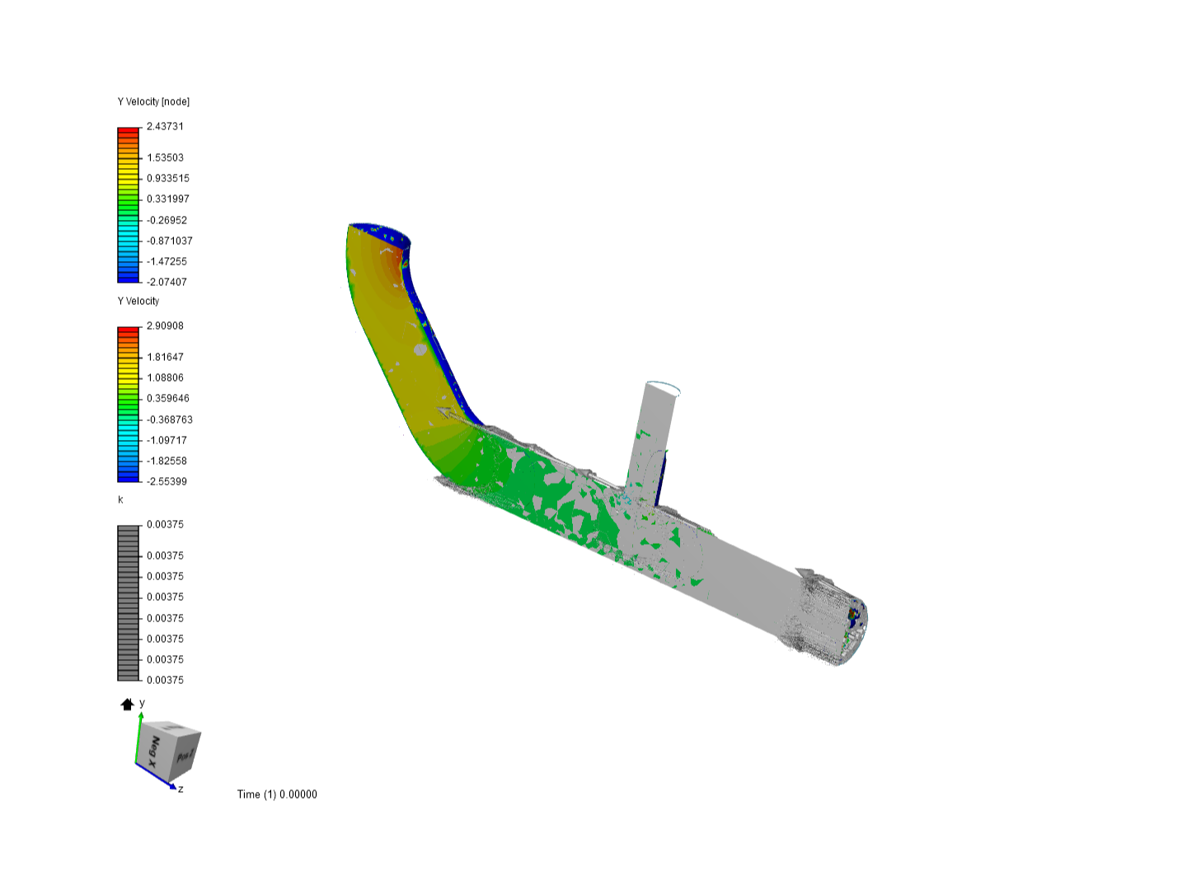Click the z axis letter label
Screen dimensions: 1187x890
(181, 789)
